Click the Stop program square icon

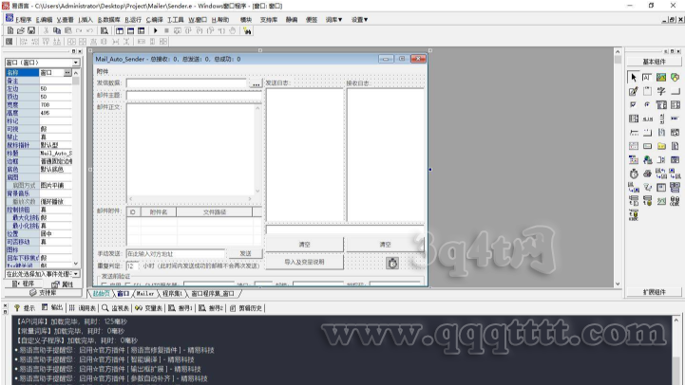click(166, 30)
